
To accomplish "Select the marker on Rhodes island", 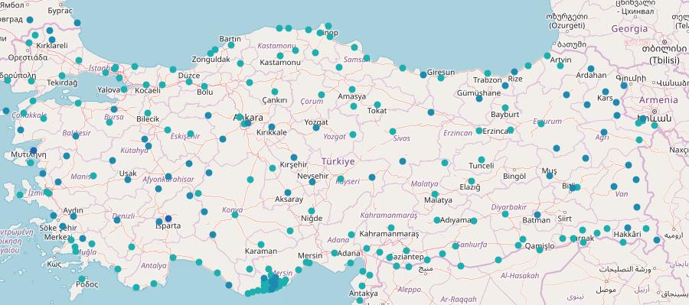I will pos(82,279).
